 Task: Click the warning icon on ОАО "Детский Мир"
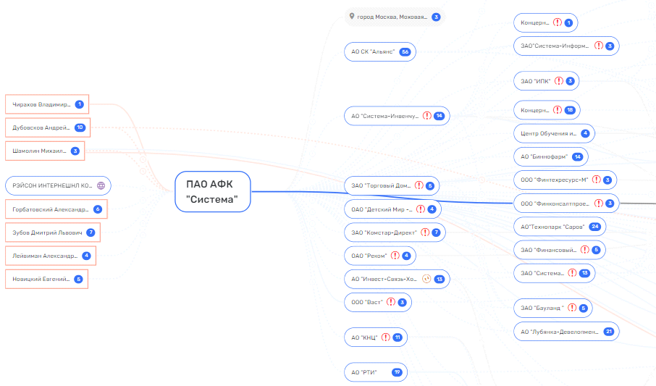421,209
